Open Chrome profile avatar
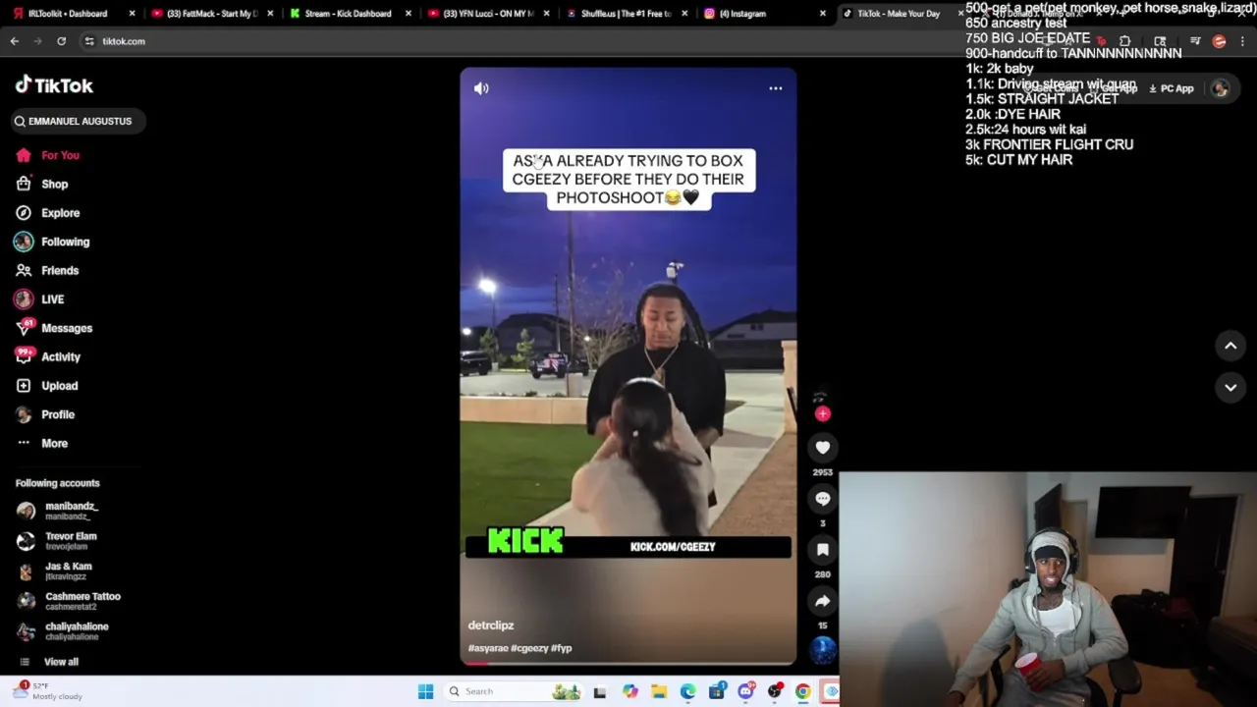1257x707 pixels. coord(1219,41)
